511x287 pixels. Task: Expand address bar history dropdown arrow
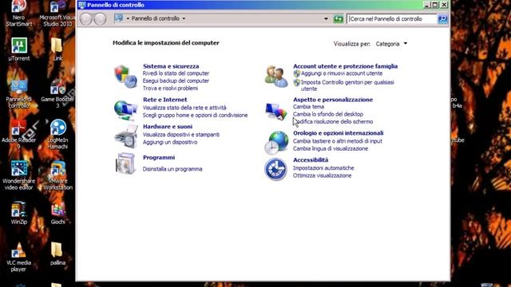(x=326, y=19)
